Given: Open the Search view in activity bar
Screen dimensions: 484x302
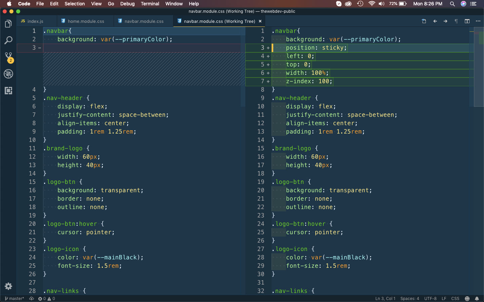Looking at the screenshot, I should pos(8,40).
